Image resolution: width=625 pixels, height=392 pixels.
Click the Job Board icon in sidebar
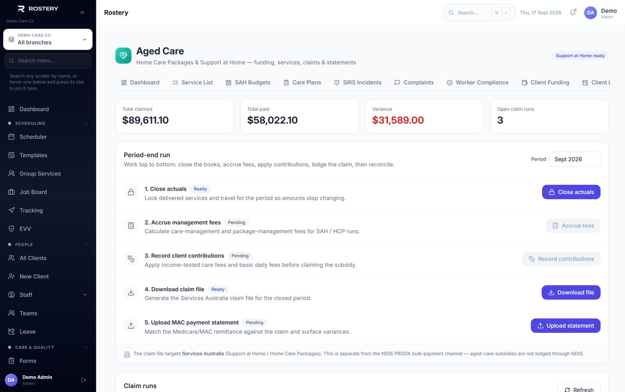pyautogui.click(x=12, y=192)
